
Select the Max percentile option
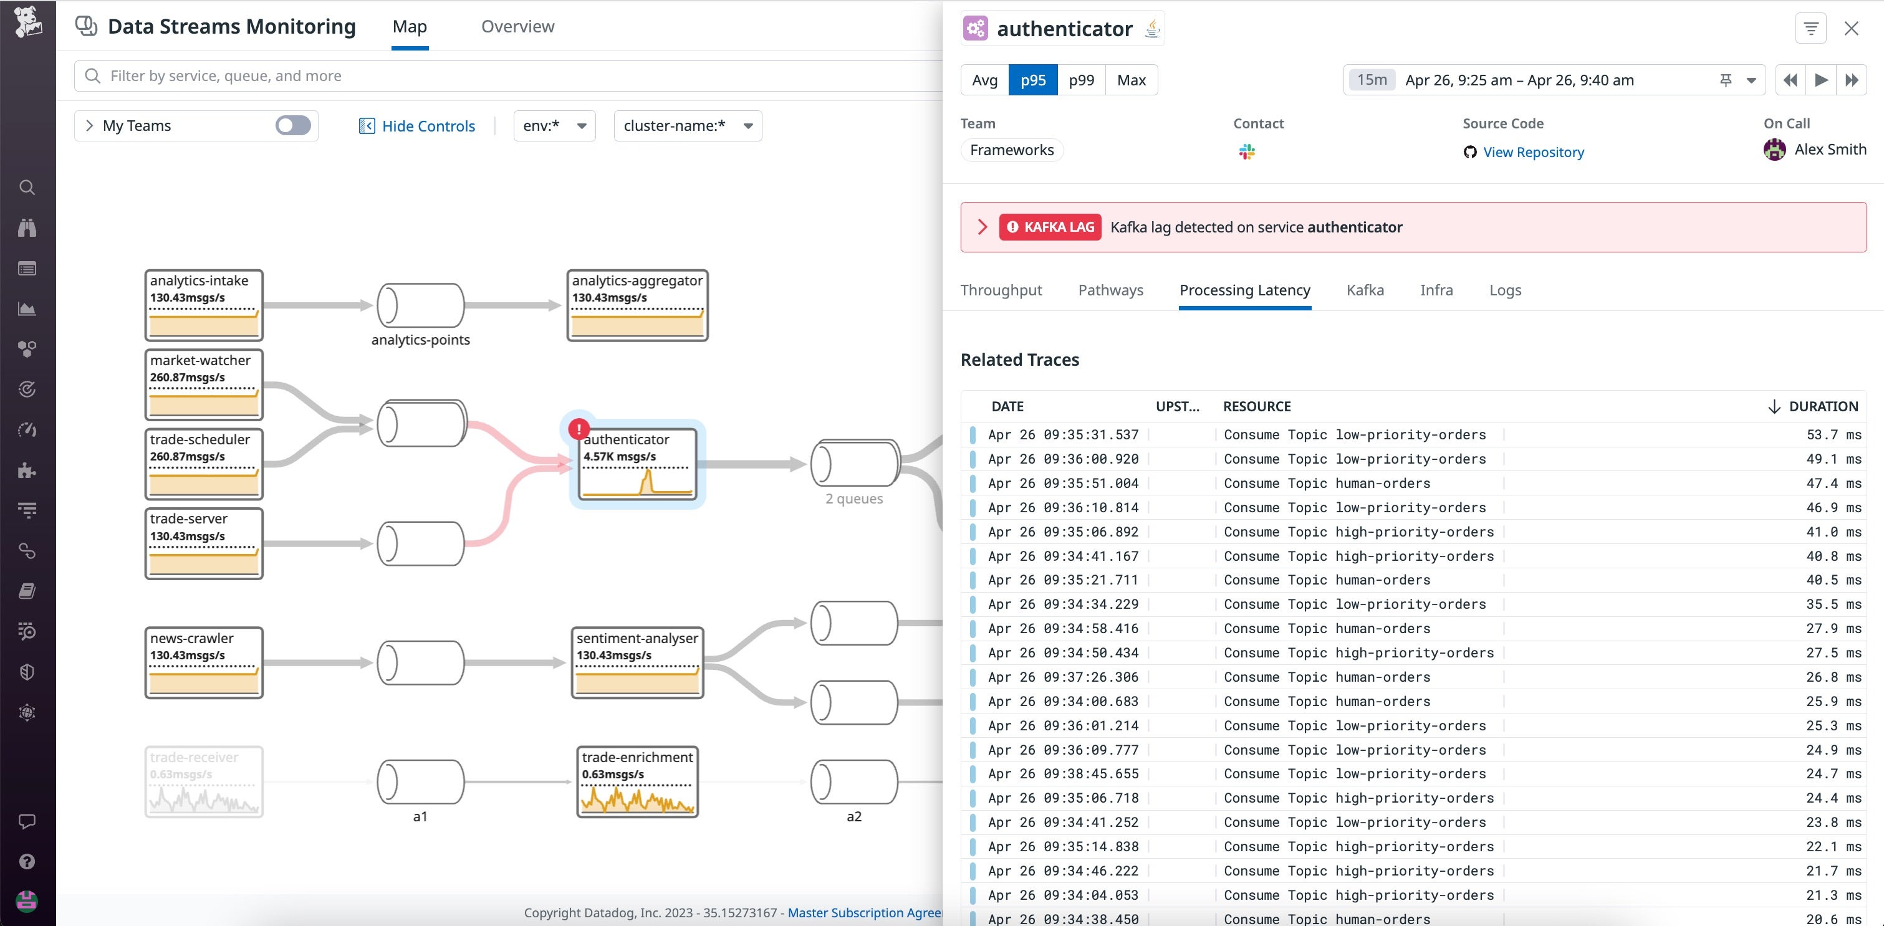(1131, 80)
